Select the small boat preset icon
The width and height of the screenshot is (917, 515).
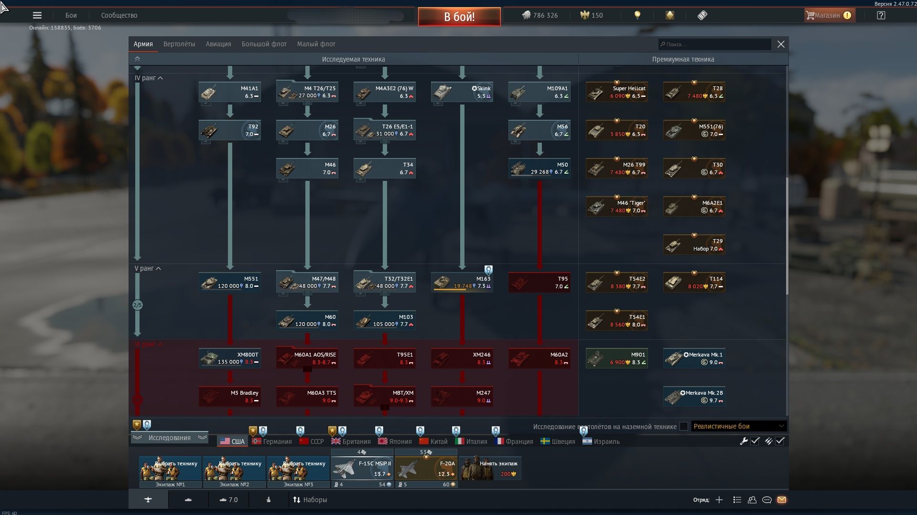(x=269, y=500)
